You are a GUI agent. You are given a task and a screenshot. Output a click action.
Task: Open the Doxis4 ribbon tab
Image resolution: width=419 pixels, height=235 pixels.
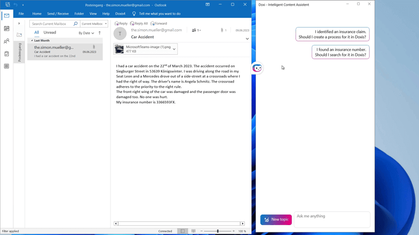(x=121, y=14)
